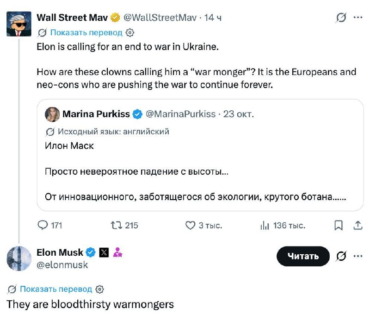
Task: Open translation settings gear on Elon's reply
Action: tap(99, 289)
